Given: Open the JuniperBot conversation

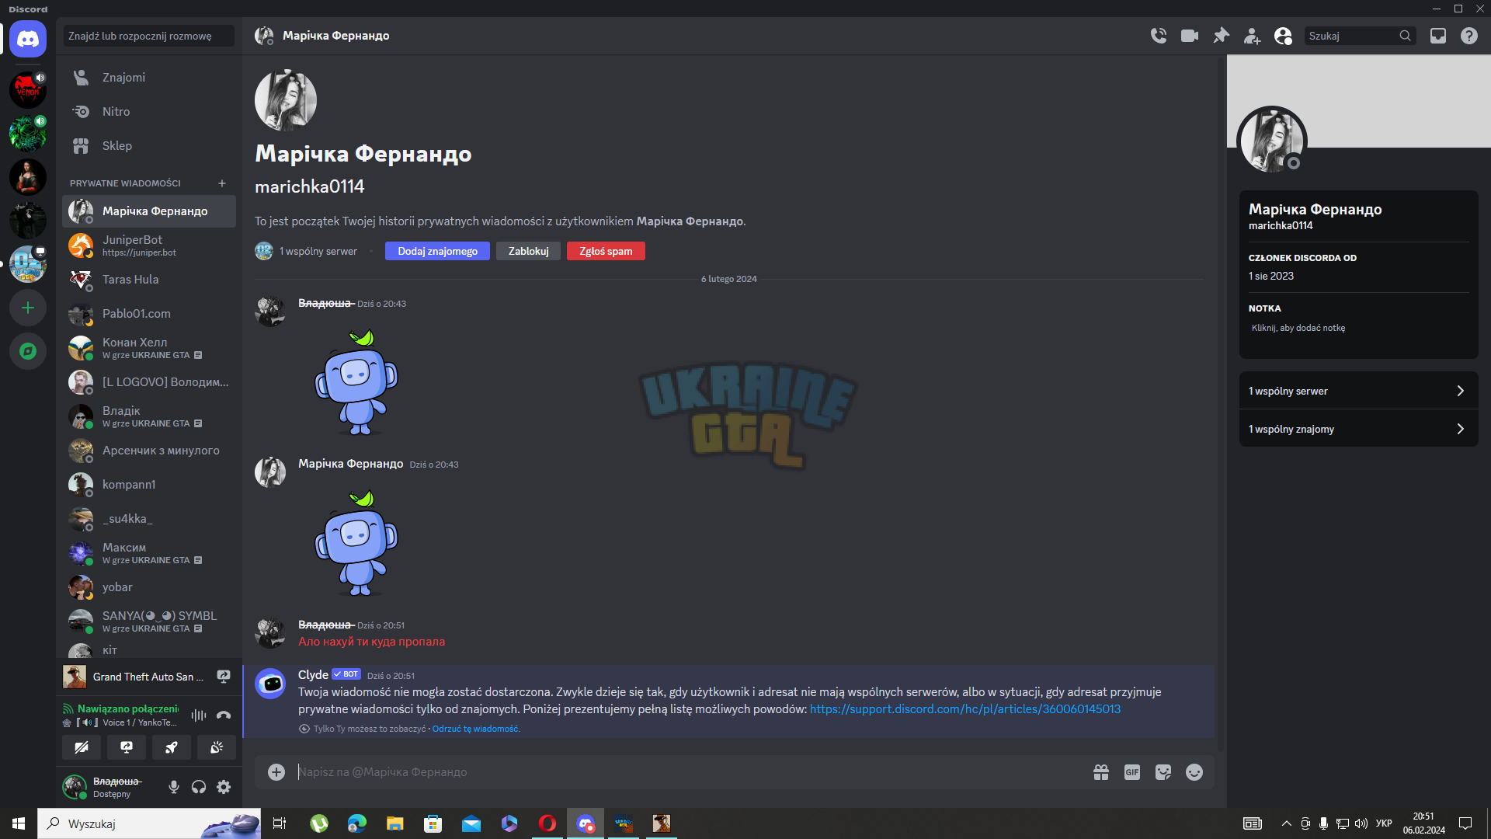Looking at the screenshot, I should (149, 245).
